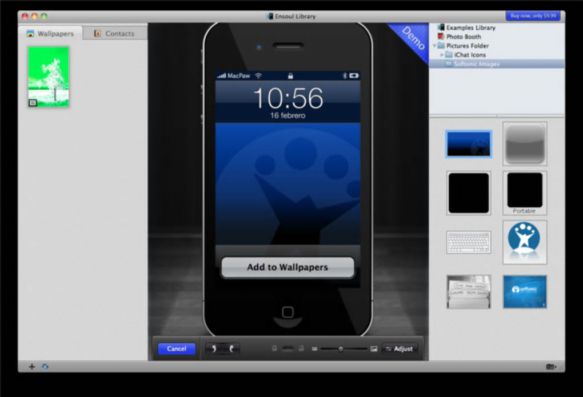This screenshot has height=397, width=583.
Task: Open the camera source menu icon
Action: click(551, 367)
